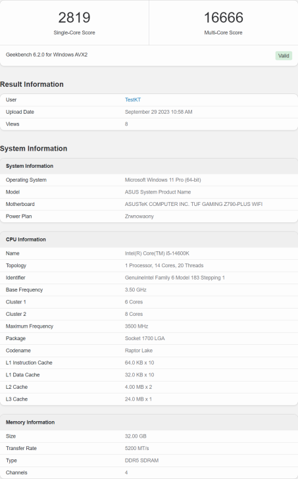The image size is (298, 479).
Task: Click the green Valid badge
Action: point(284,55)
